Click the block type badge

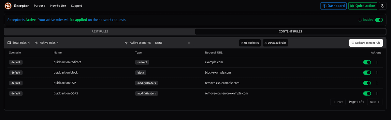click(141, 73)
